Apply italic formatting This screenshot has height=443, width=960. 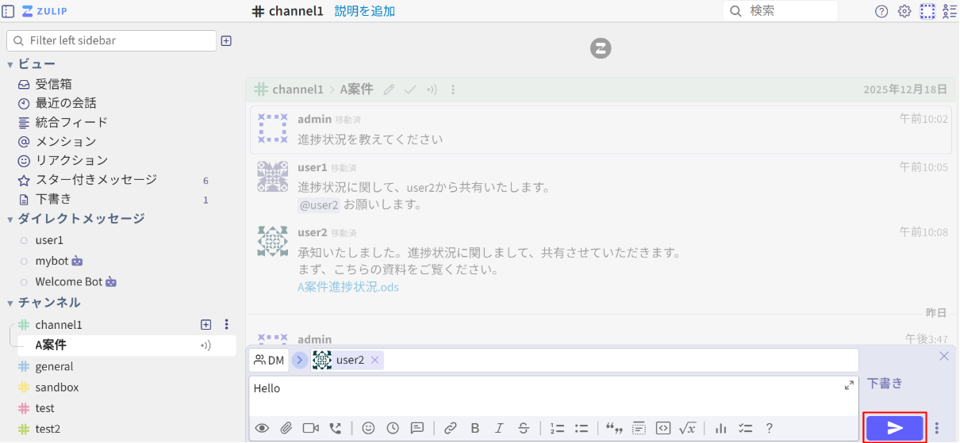tap(499, 428)
